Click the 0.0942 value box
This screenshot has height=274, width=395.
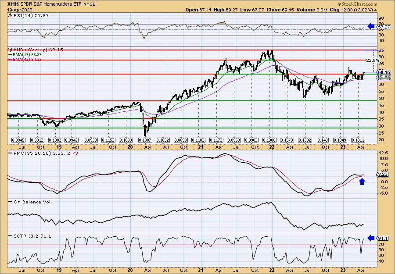(x=72, y=140)
